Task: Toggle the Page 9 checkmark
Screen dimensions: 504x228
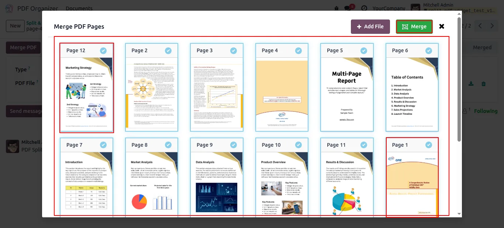Action: tap(234, 145)
